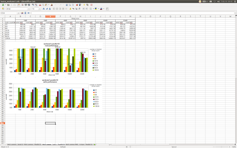Switch to Work-common - Serial IO sheet tab

point(15,144)
